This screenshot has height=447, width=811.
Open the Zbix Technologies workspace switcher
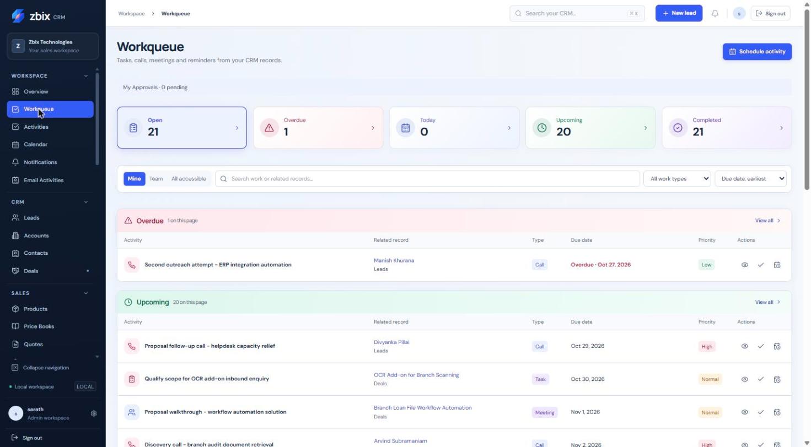point(53,46)
